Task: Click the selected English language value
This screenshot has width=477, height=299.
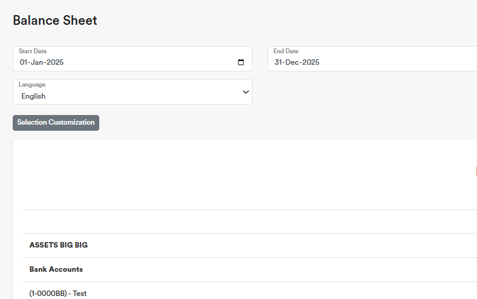Action: point(33,96)
